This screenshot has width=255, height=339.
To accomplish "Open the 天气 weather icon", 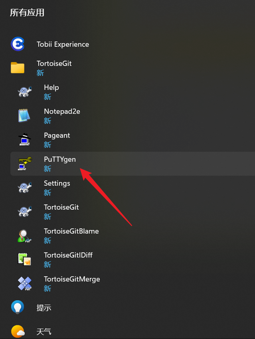I will point(18,331).
